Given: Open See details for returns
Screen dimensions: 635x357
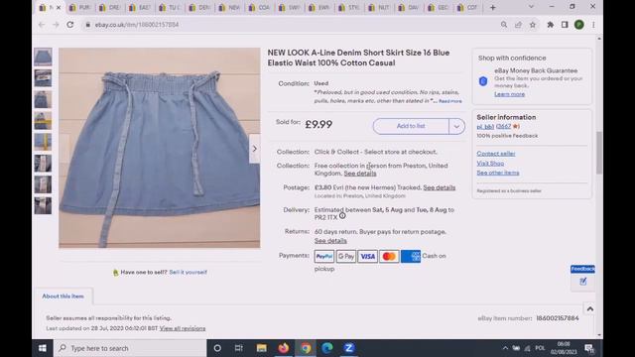Looking at the screenshot, I should [x=330, y=241].
